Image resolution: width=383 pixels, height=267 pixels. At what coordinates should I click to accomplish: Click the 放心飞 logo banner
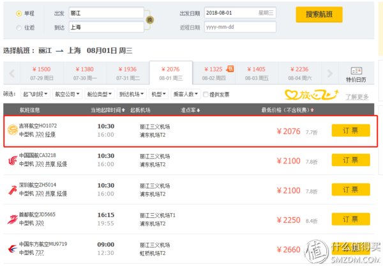312,95
